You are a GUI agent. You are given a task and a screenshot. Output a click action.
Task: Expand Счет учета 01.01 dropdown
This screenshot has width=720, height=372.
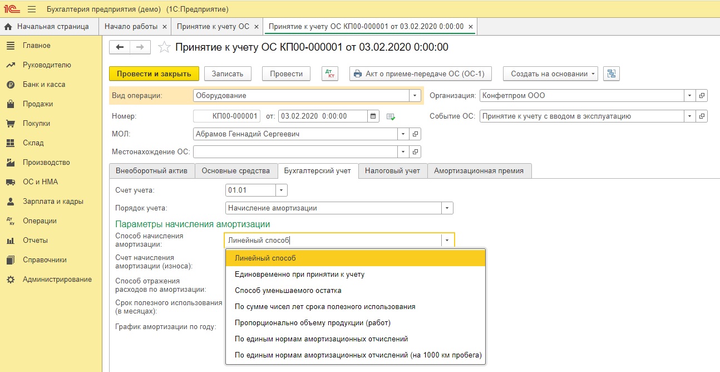(282, 190)
